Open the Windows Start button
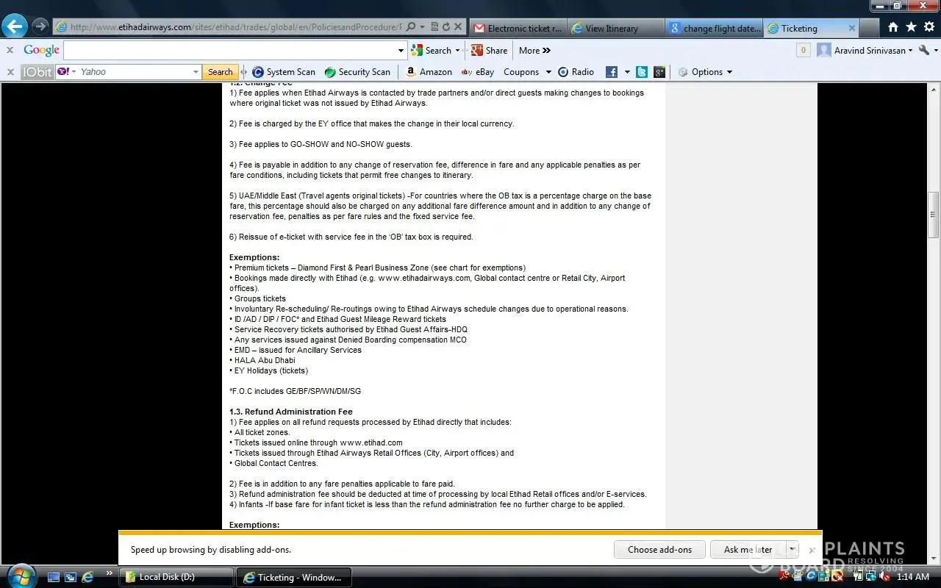This screenshot has height=588, width=941. [21, 576]
